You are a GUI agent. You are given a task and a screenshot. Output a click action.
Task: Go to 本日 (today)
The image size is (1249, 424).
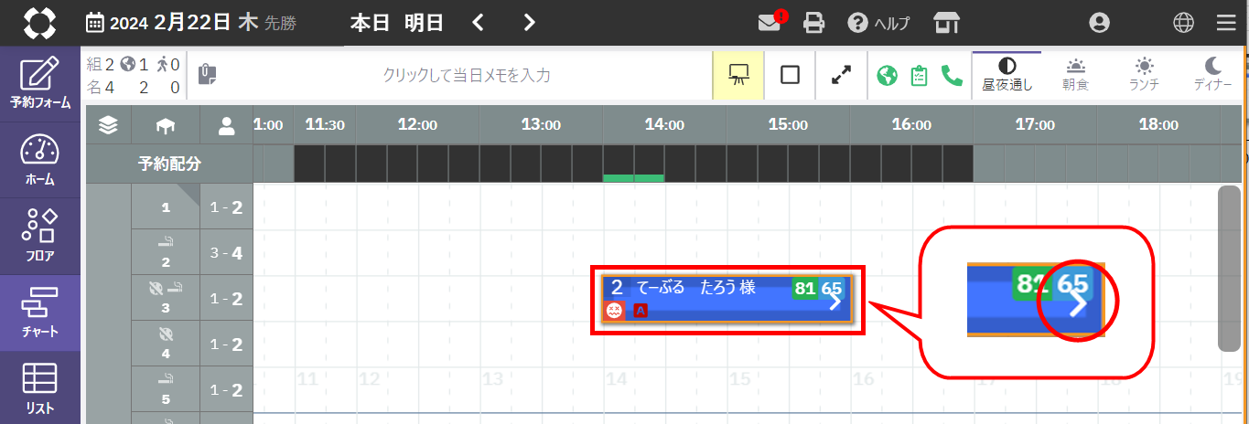(x=371, y=23)
